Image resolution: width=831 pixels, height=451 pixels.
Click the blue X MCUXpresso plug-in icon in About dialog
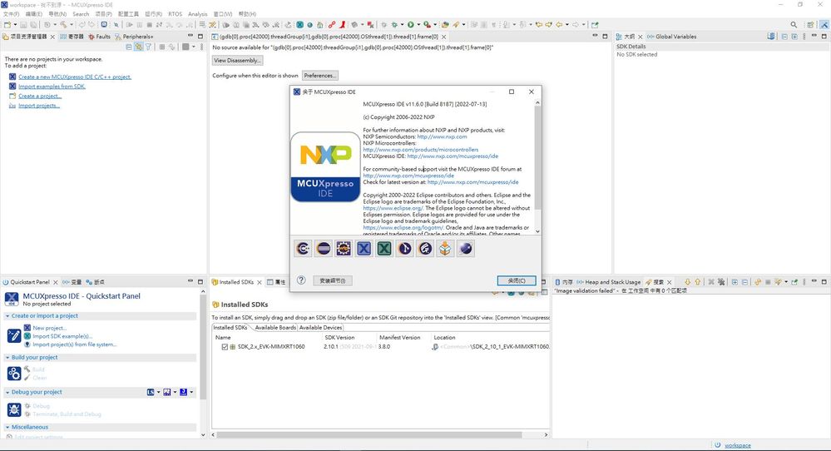click(x=364, y=249)
